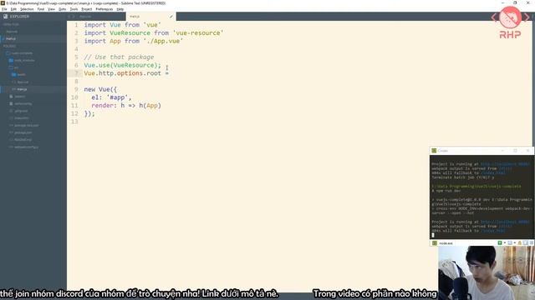Screen dimensions: 535x300
Task: Open the Selection menu
Action: [x=27, y=9]
